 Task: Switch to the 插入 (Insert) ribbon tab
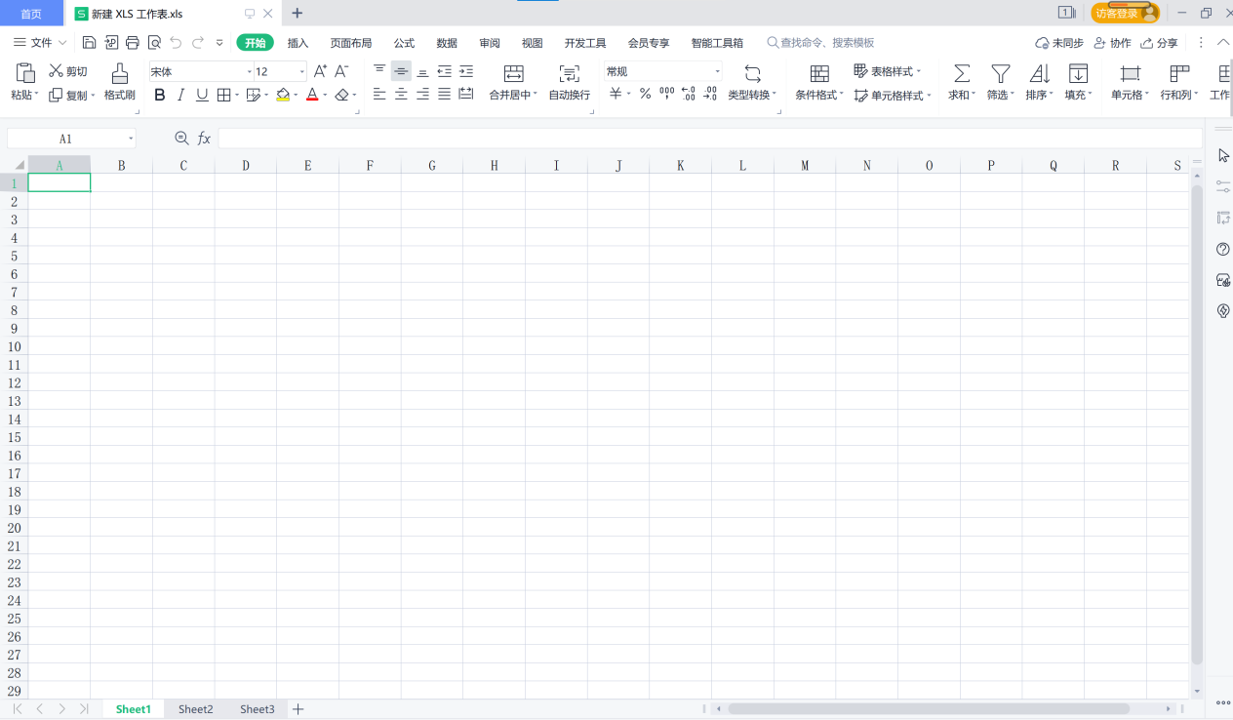(298, 43)
